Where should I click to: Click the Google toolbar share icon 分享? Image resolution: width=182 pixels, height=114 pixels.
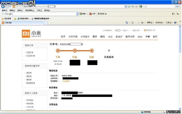[x=92, y=14]
